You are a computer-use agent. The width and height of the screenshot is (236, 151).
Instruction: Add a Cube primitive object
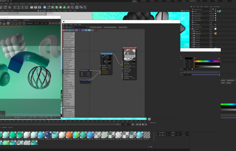click(x=44, y=7)
